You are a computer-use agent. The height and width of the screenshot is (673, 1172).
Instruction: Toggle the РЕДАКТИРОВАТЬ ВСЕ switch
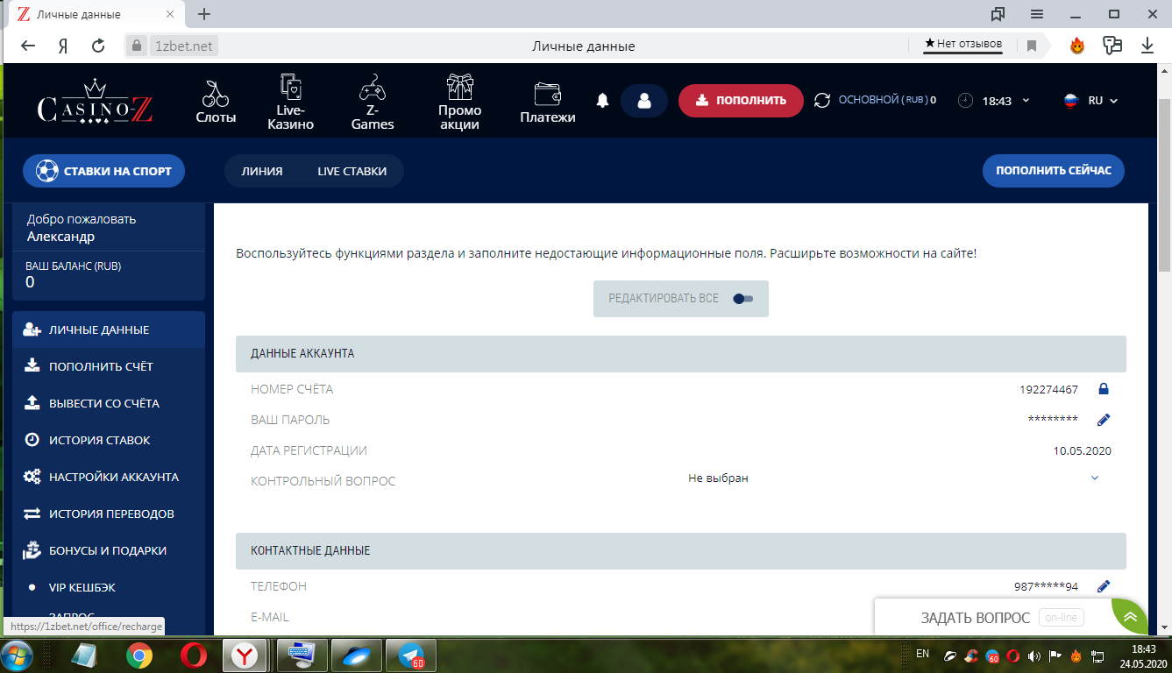pyautogui.click(x=743, y=299)
